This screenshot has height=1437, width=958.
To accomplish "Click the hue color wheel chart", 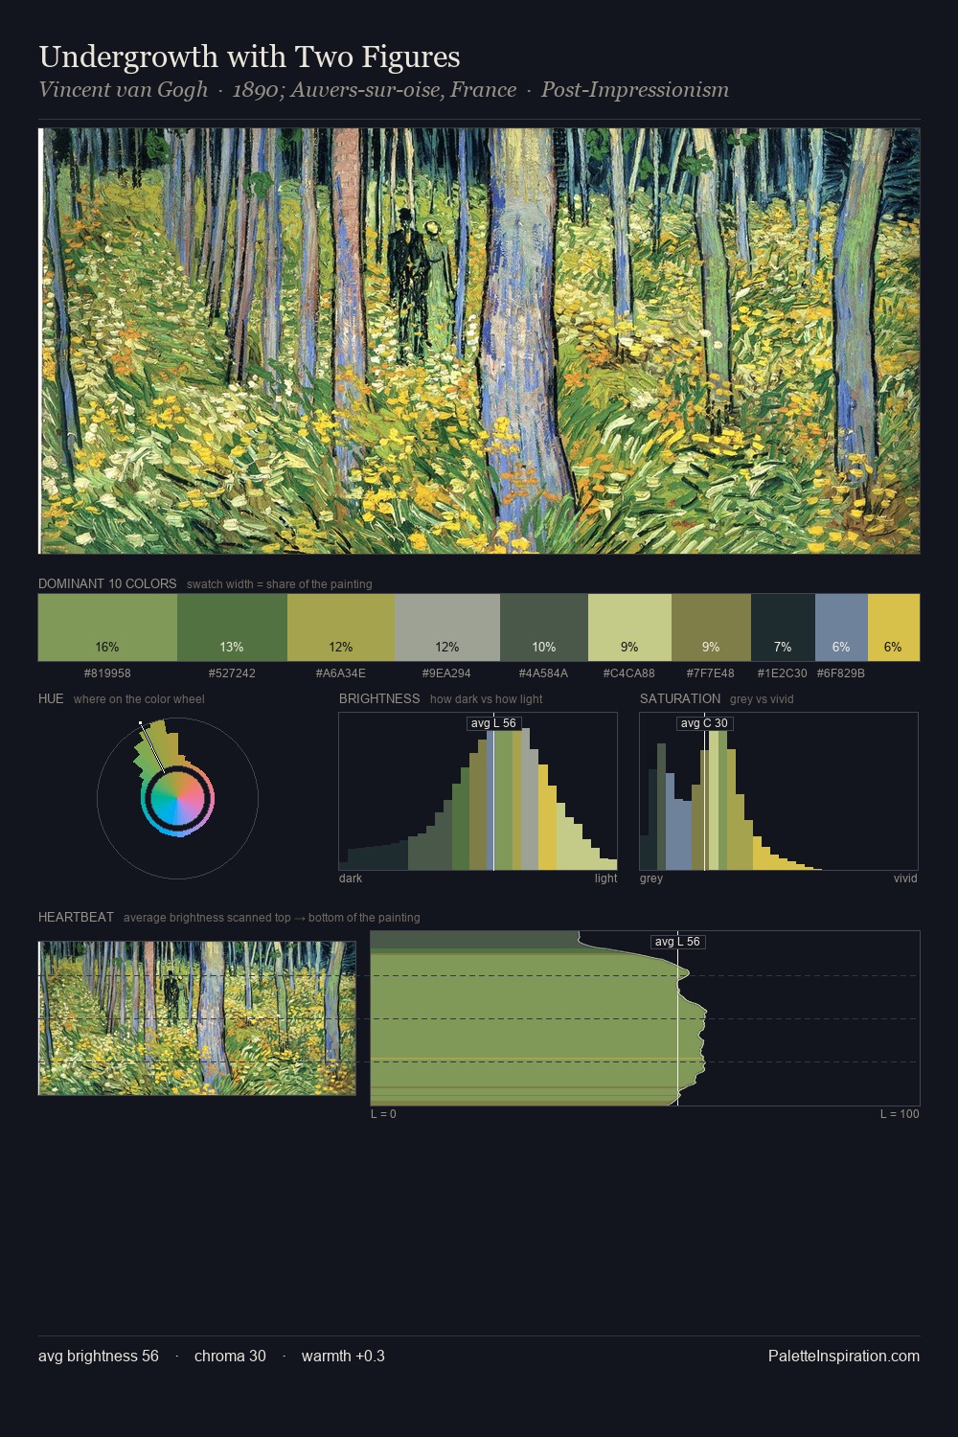I will coord(177,797).
